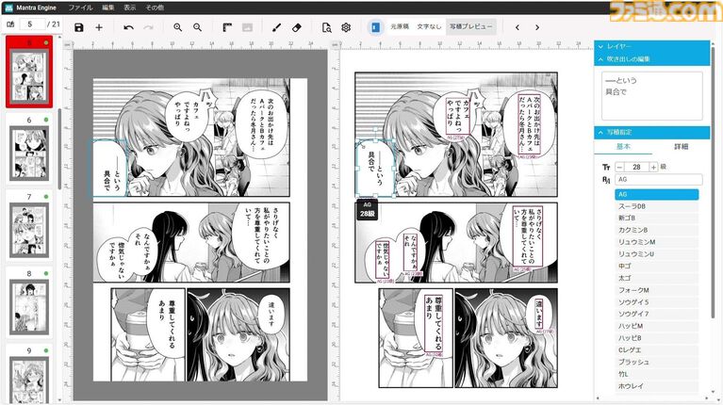Click the undo arrow icon
The image size is (723, 405).
(128, 27)
